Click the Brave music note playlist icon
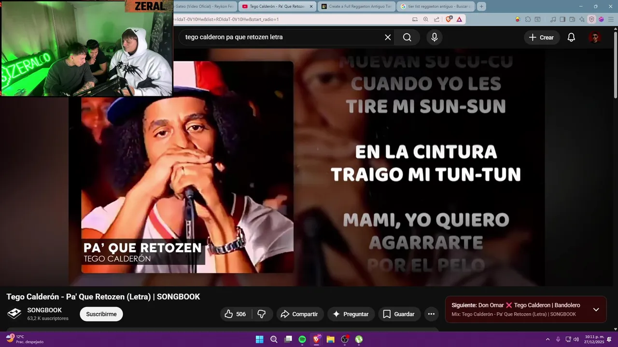The height and width of the screenshot is (347, 618). tap(553, 19)
